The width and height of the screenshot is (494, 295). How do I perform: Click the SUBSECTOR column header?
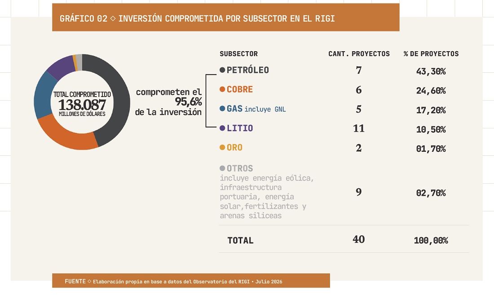pos(239,54)
